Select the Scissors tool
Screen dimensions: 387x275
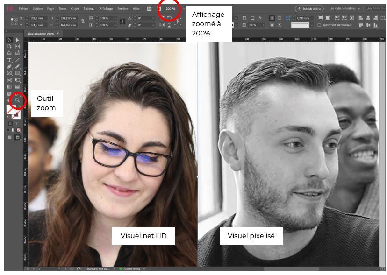[9, 80]
